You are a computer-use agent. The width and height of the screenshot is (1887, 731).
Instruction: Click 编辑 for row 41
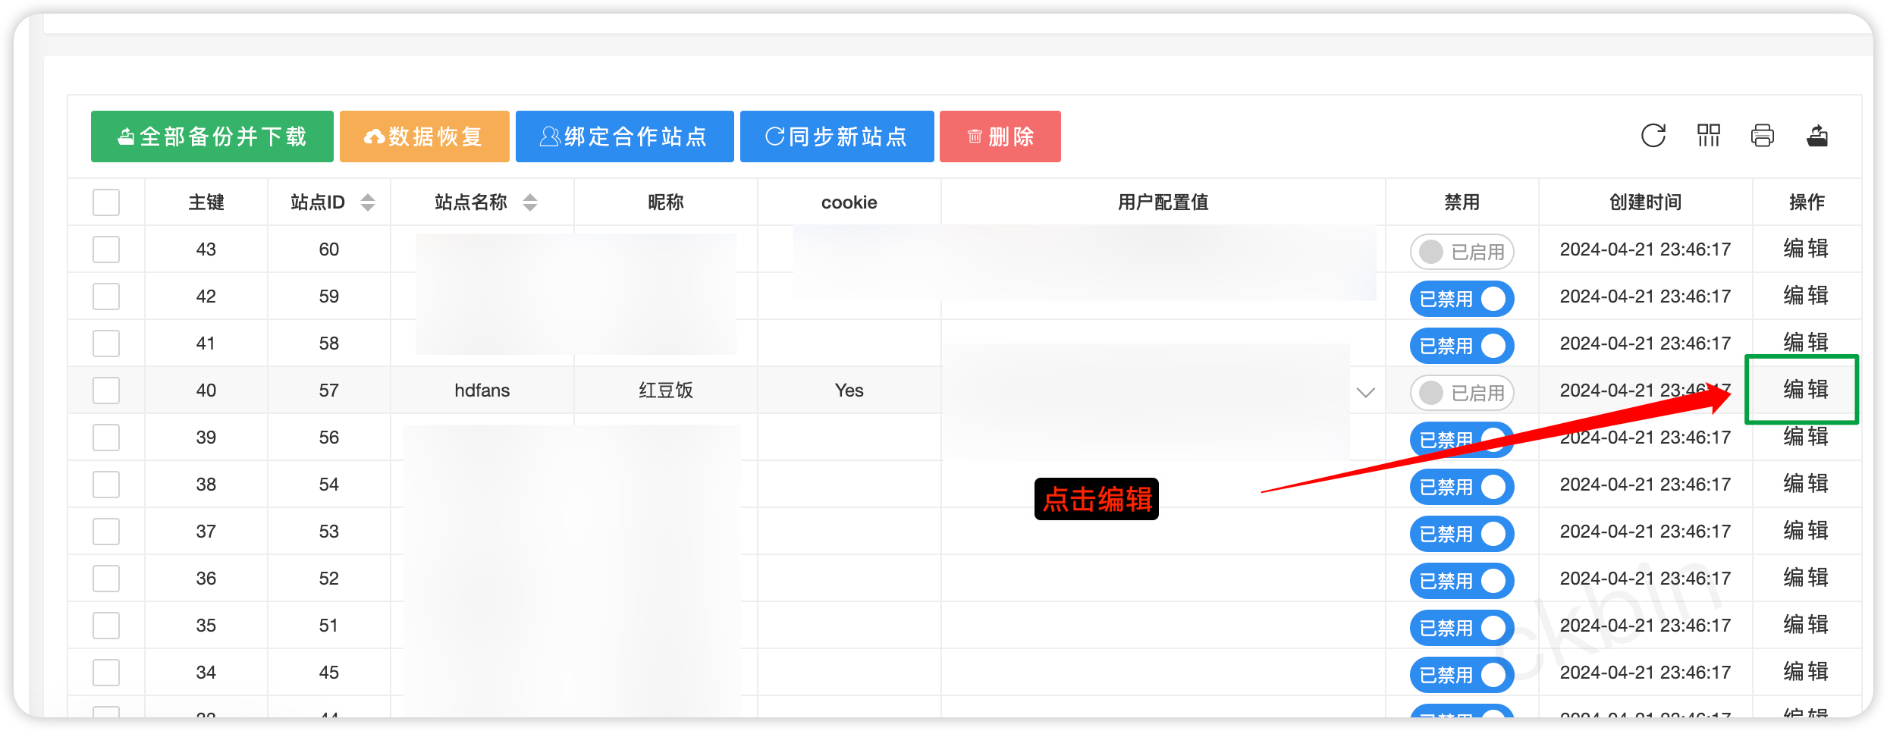tap(1806, 343)
